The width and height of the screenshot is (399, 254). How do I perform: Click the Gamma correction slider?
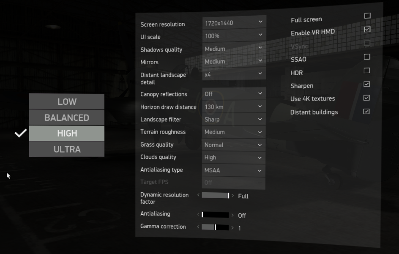point(215,227)
